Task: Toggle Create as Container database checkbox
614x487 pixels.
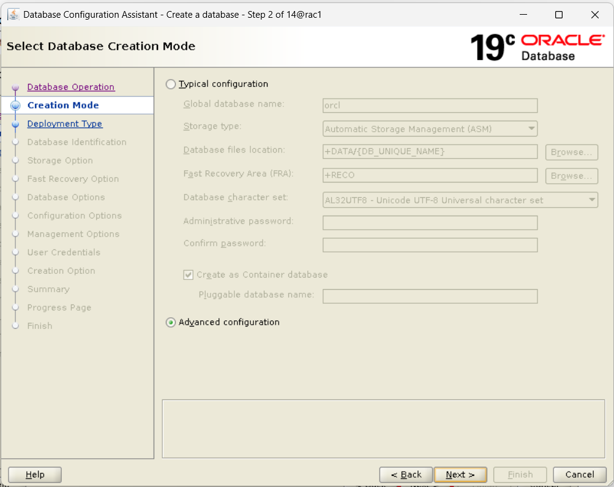Action: 189,274
